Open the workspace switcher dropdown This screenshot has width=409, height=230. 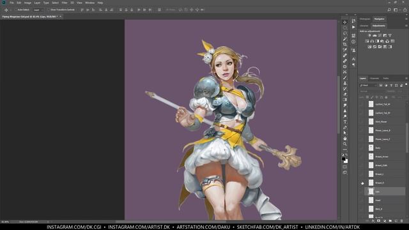pos(396,10)
